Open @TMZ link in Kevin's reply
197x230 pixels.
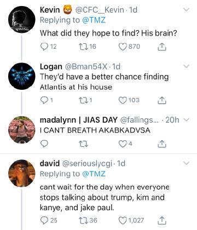point(94,20)
